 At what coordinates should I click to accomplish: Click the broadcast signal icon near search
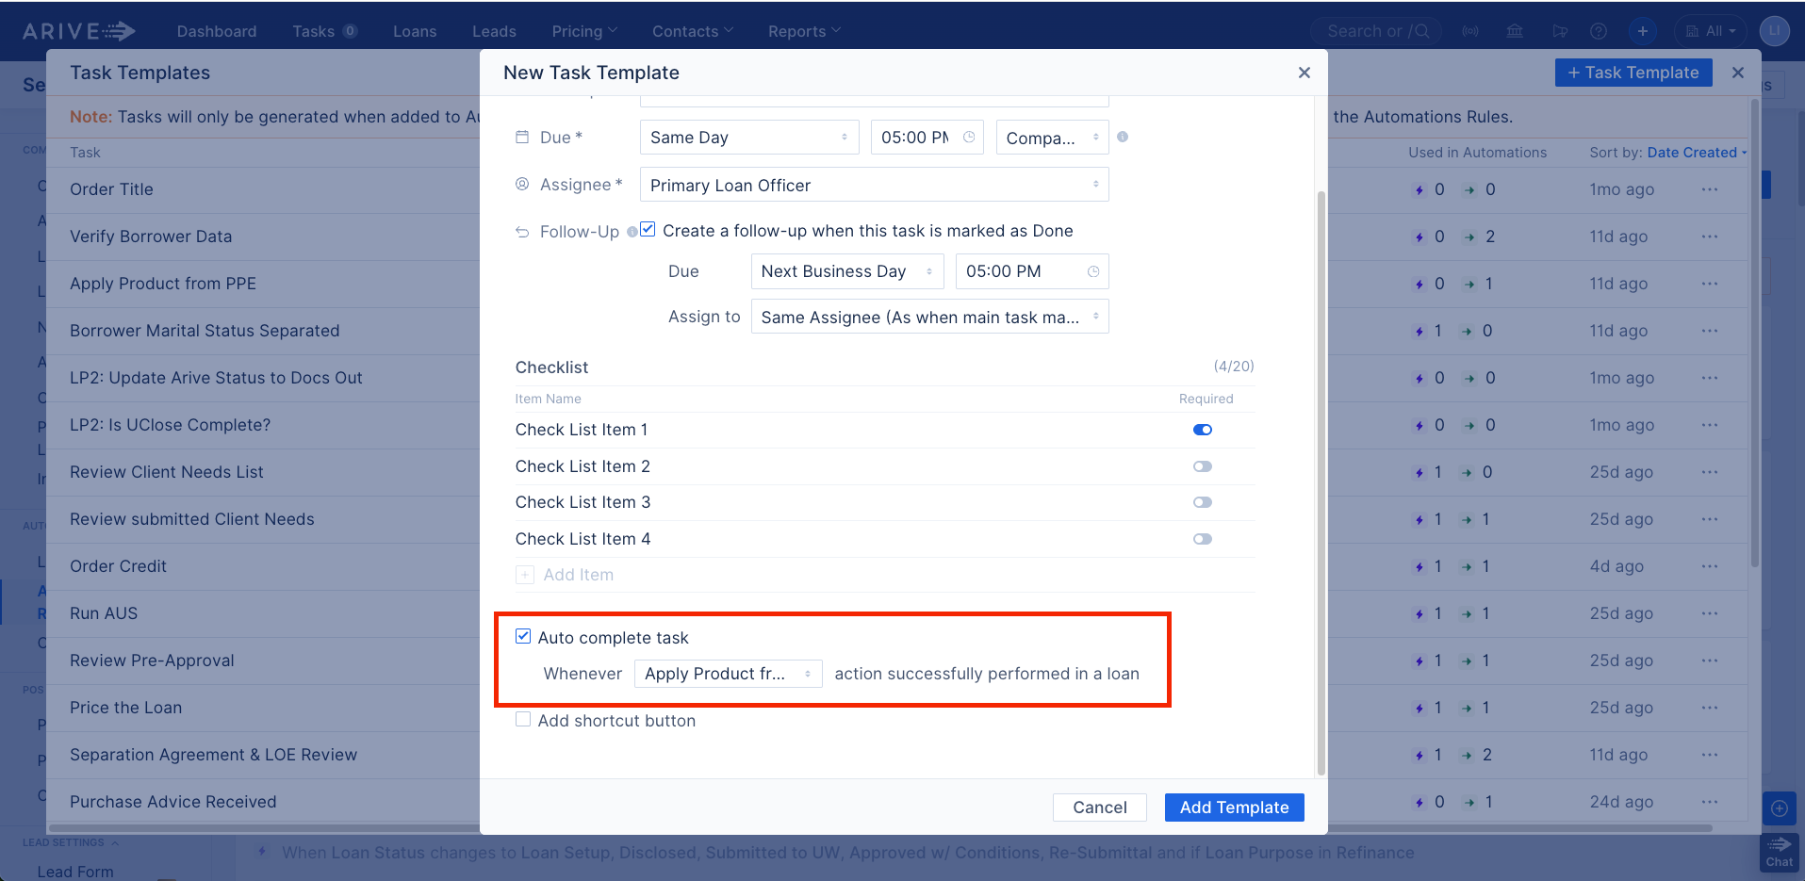coord(1470,30)
